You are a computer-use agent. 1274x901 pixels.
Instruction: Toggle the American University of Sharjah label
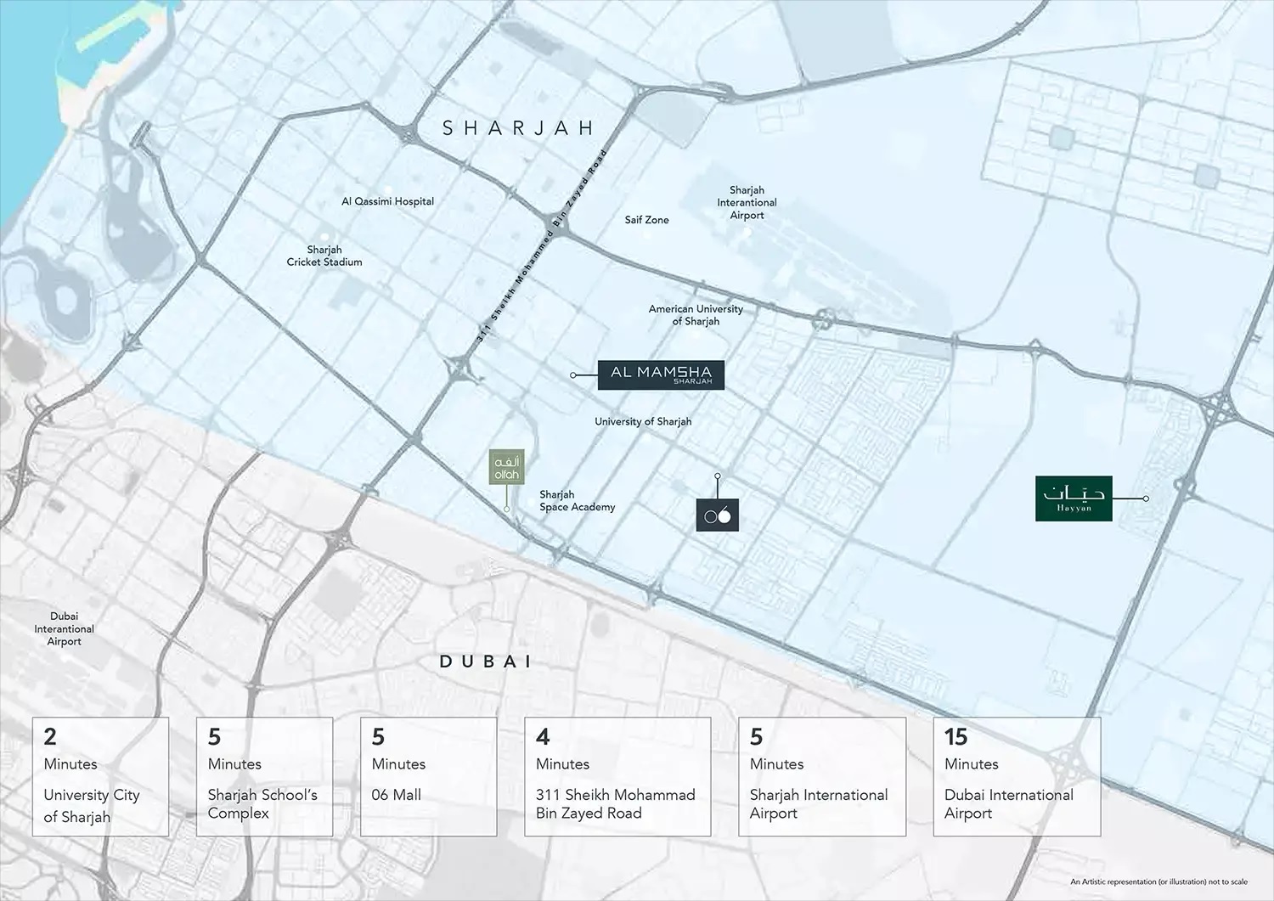pos(696,315)
